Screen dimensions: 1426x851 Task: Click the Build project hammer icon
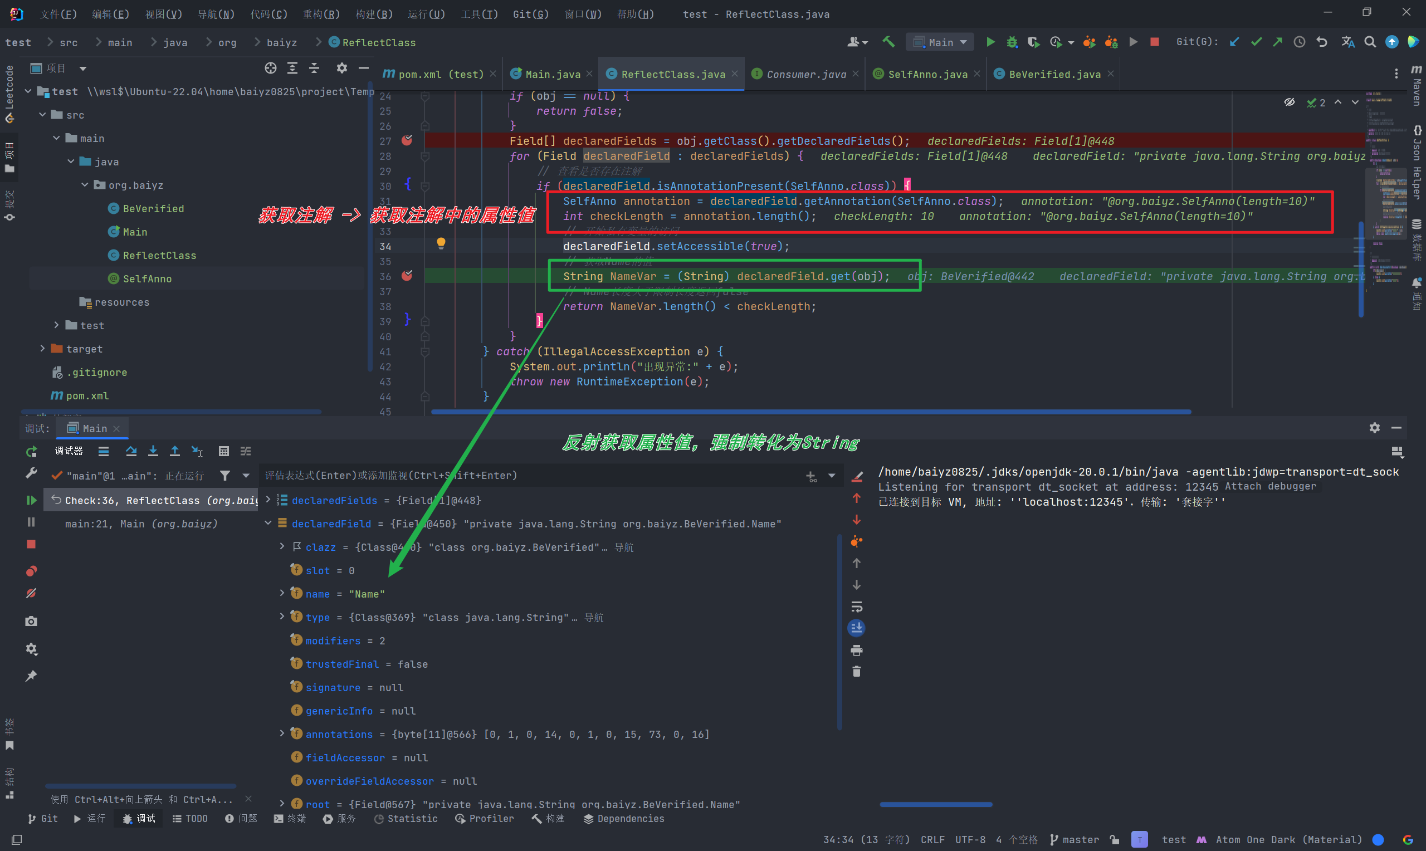pyautogui.click(x=888, y=42)
